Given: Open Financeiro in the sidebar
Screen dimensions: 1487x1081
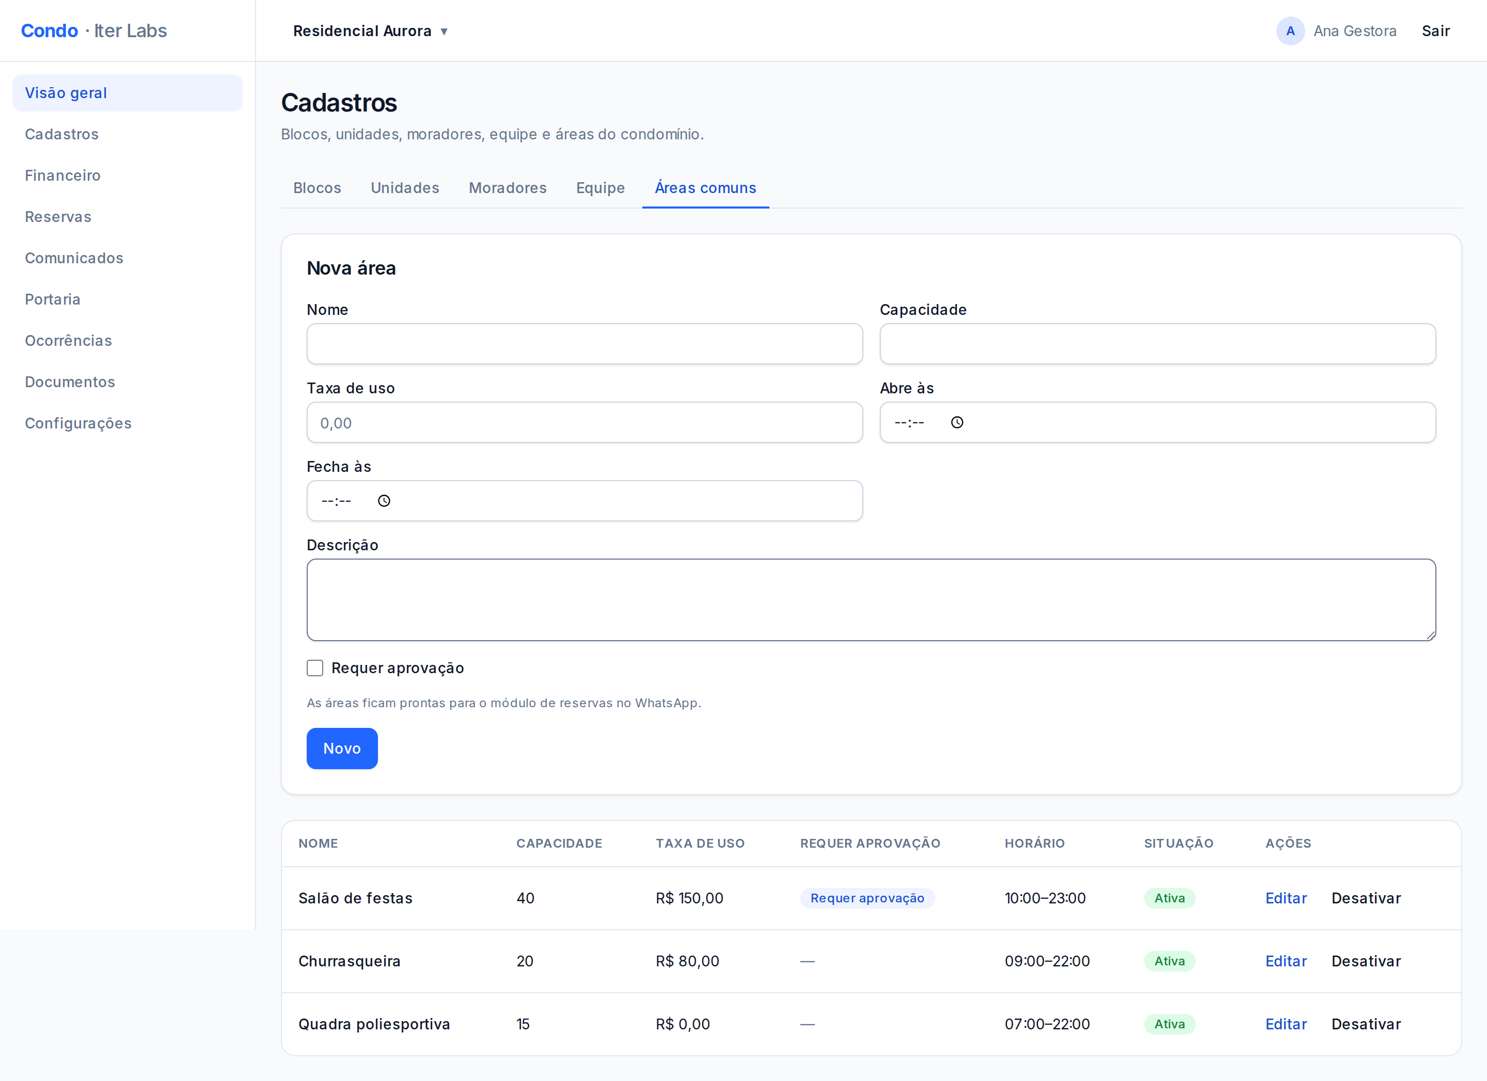Looking at the screenshot, I should click(x=127, y=176).
